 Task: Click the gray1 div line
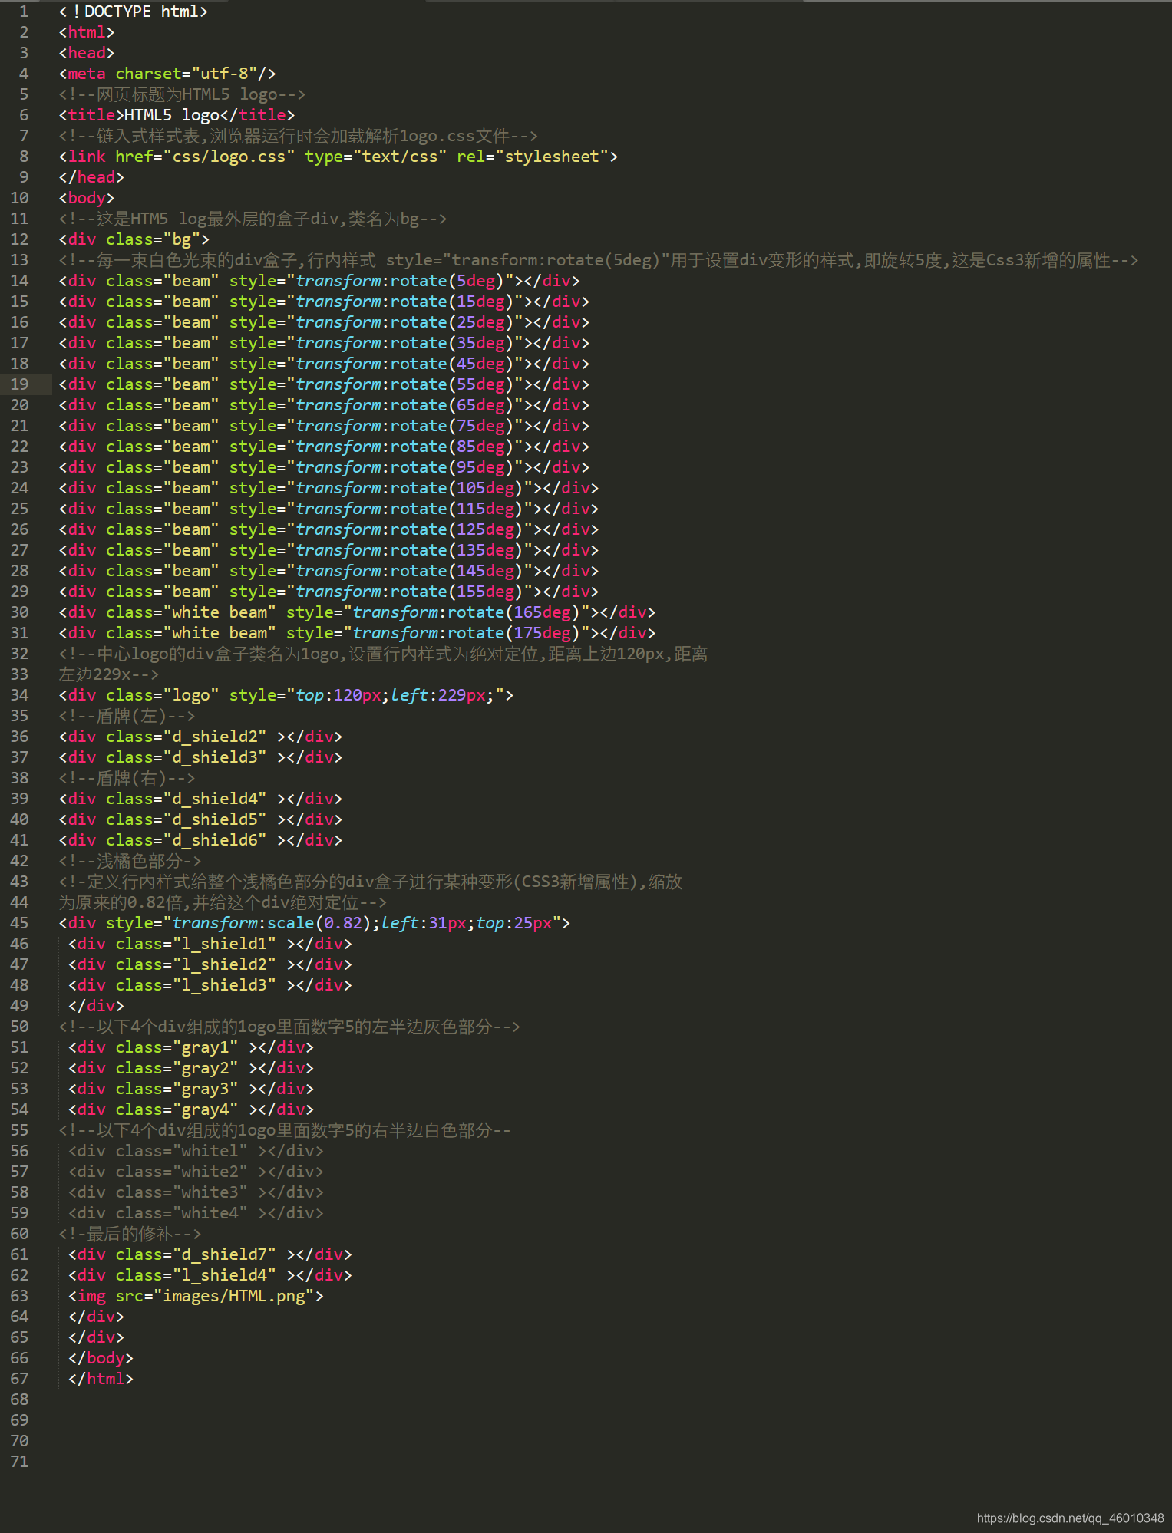coord(191,1047)
